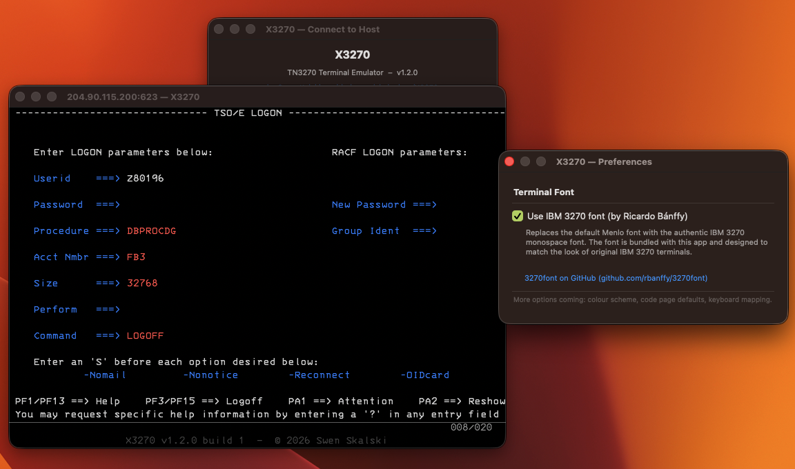Click the 204.90.115.200:623 window title
This screenshot has width=795, height=469.
coord(132,97)
